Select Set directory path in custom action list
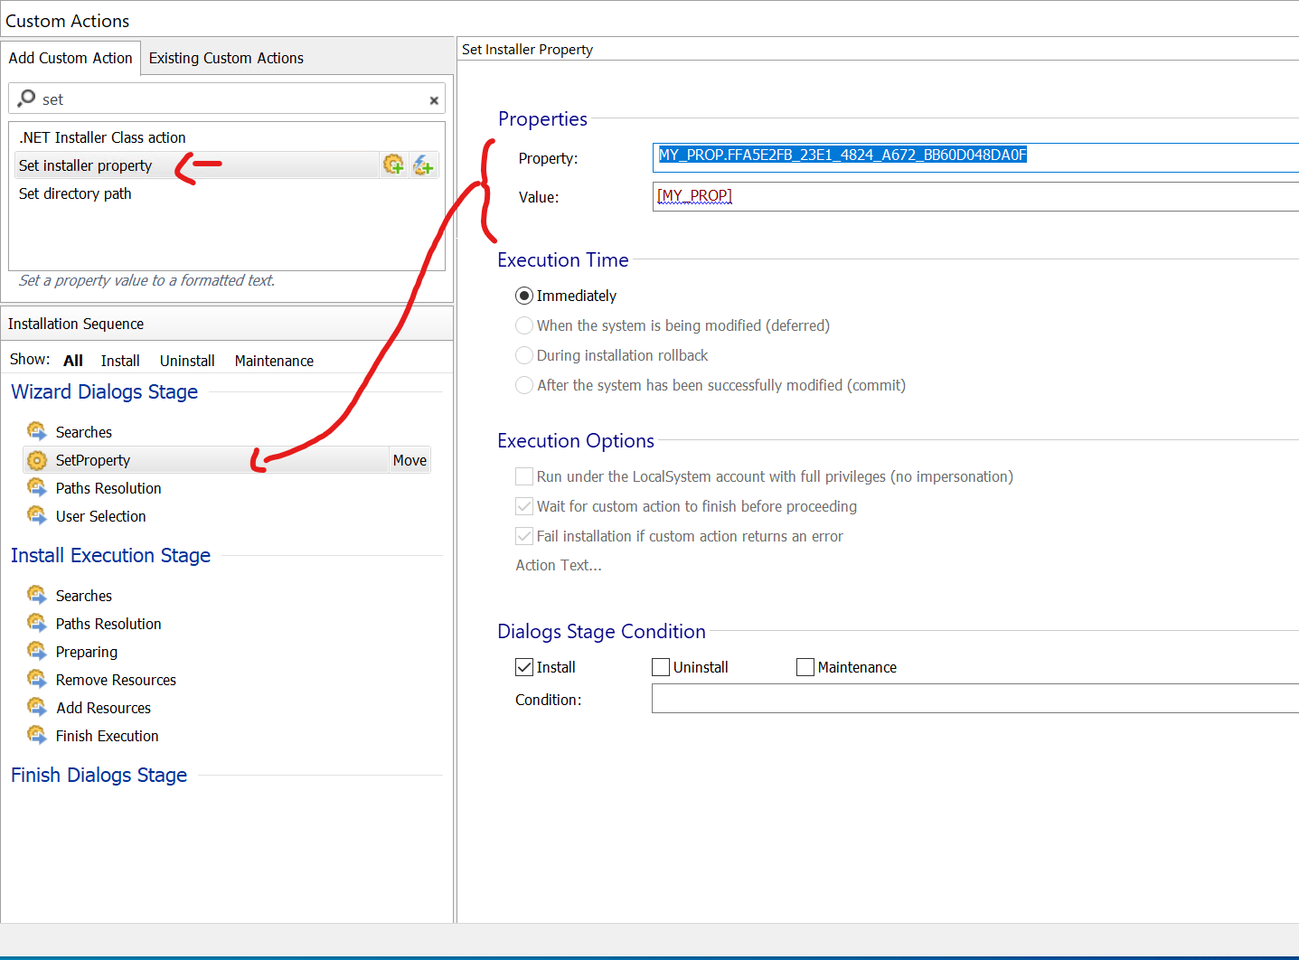1299x960 pixels. 75,193
